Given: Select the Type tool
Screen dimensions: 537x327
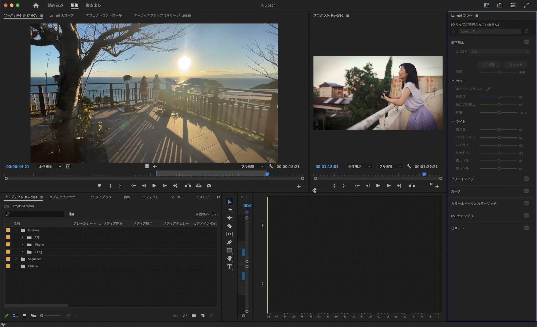Looking at the screenshot, I should [229, 267].
